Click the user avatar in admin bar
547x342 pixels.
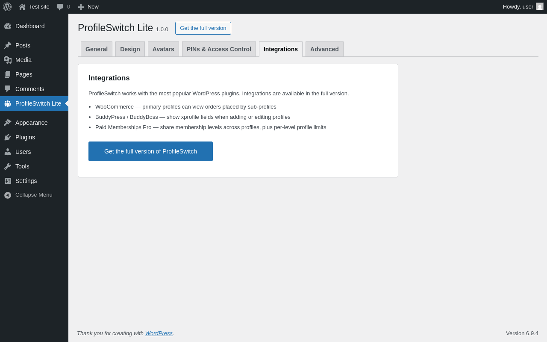coord(540,6)
